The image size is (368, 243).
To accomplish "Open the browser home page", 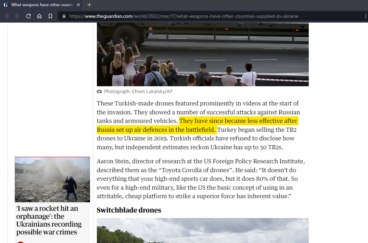I will pos(39,16).
